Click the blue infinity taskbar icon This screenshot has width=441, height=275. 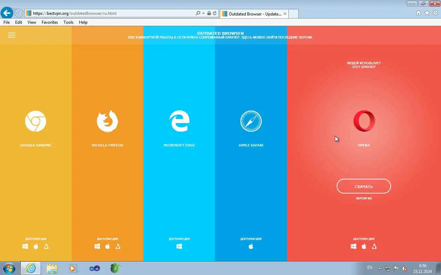pyautogui.click(x=94, y=268)
